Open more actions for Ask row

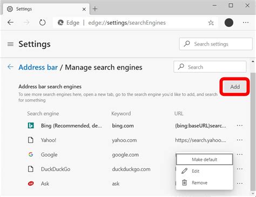[x=240, y=183]
